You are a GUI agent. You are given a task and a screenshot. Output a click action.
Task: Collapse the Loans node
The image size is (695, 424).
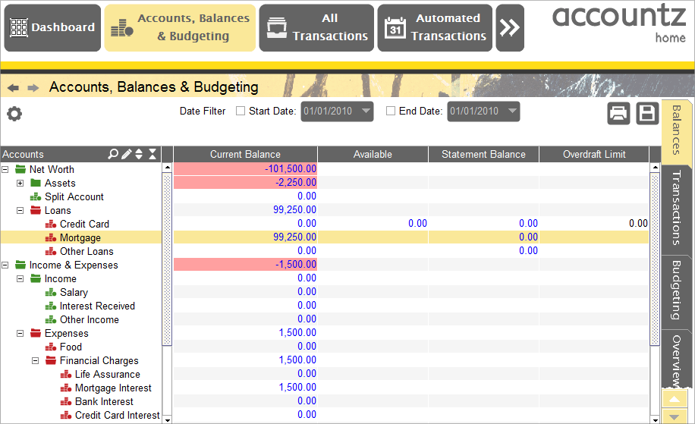20,210
